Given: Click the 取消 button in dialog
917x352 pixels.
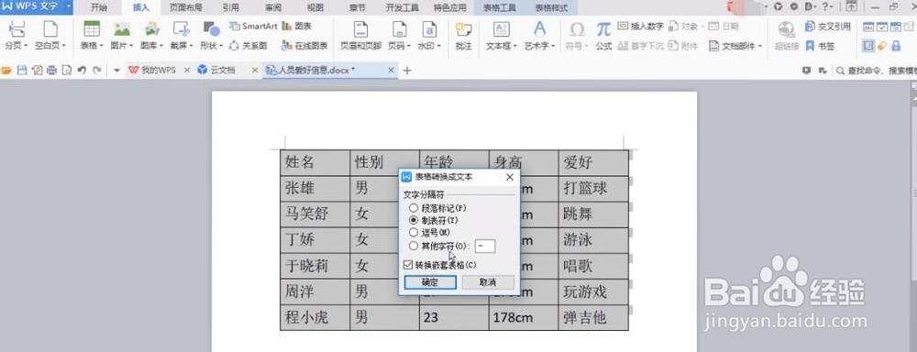Looking at the screenshot, I should click(x=488, y=282).
